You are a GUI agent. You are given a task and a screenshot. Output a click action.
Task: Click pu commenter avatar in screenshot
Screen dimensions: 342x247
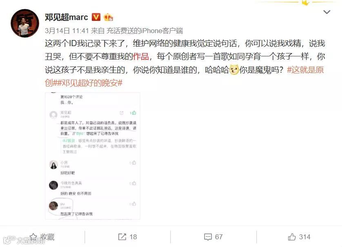click(x=53, y=206)
